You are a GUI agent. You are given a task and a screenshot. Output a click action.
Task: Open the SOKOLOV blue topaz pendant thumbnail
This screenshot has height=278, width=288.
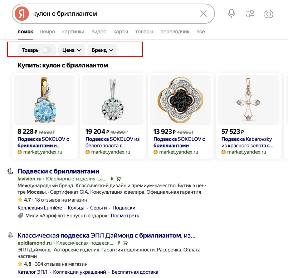coord(44,99)
